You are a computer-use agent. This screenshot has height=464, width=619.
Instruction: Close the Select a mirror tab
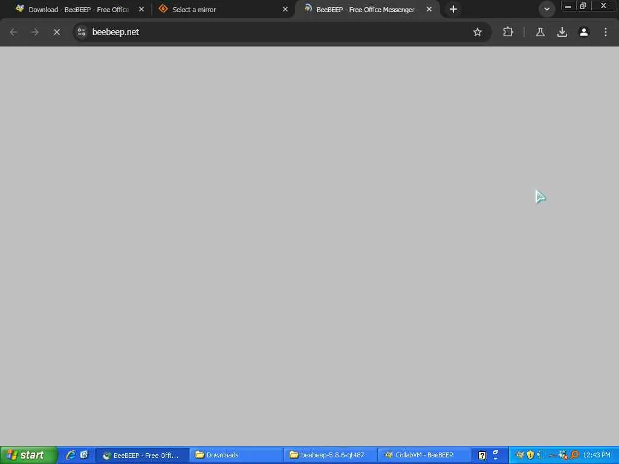pos(285,9)
